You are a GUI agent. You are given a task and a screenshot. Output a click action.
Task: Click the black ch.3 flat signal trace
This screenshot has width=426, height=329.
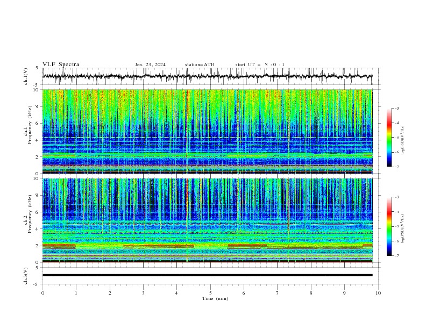(207, 275)
